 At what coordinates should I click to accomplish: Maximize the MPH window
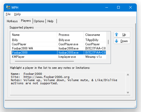(x=118, y=7)
